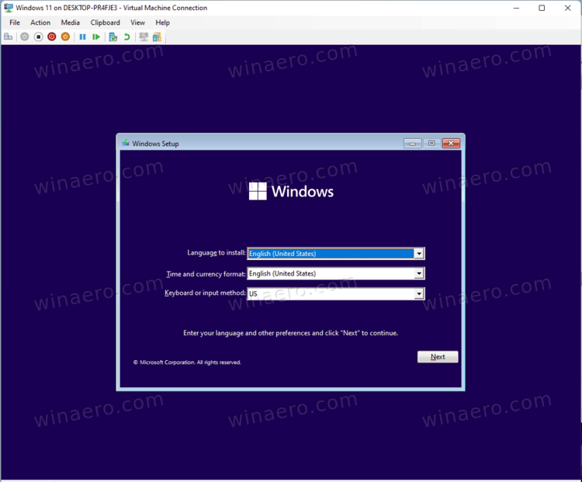The image size is (582, 482).
Task: Click the Windows Setup title bar icon
Action: click(x=126, y=143)
